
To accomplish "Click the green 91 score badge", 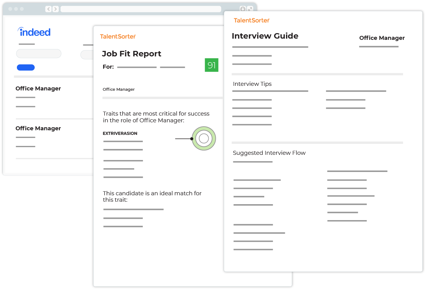I will point(211,65).
